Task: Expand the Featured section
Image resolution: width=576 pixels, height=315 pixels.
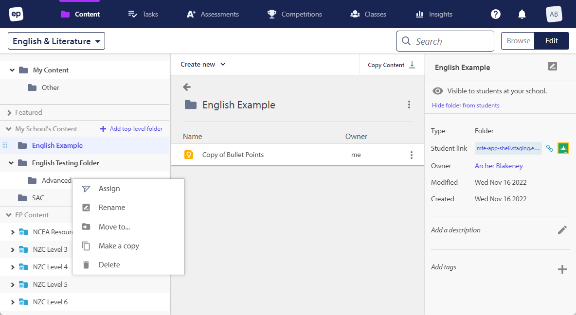Action: tap(9, 112)
